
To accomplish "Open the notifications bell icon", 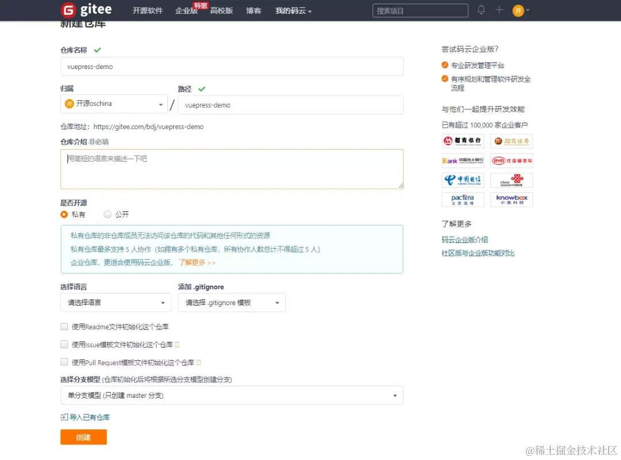I will 481,10.
